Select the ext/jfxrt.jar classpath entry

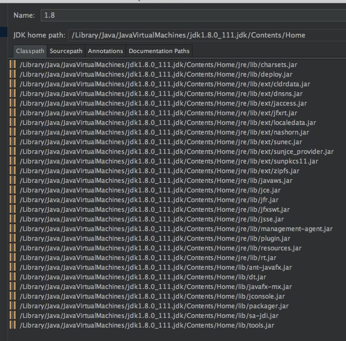158,113
